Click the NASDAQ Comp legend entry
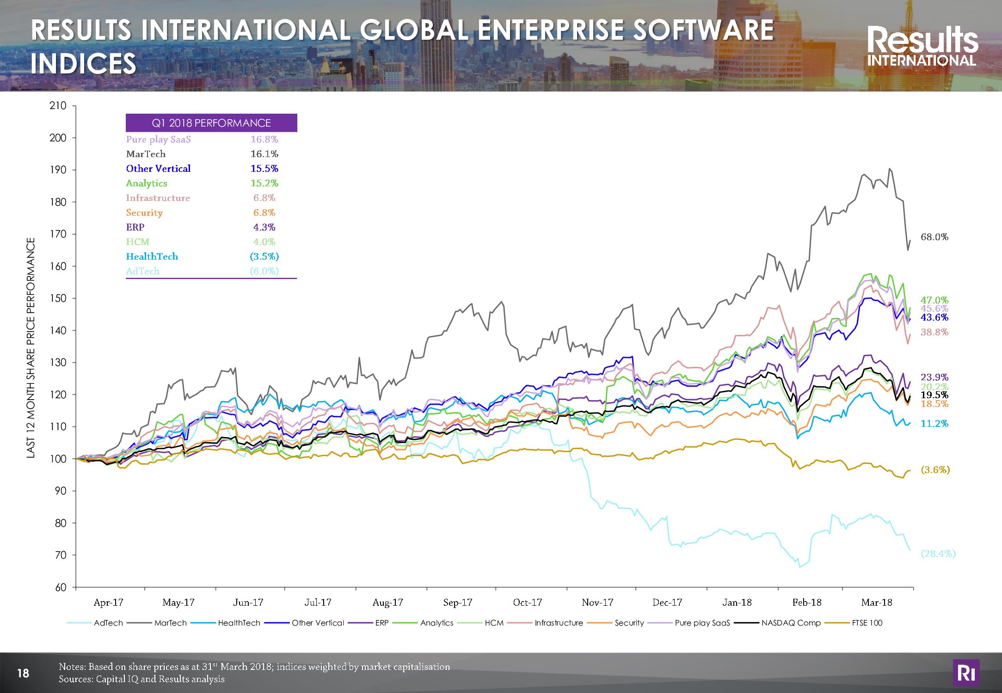 click(x=791, y=623)
